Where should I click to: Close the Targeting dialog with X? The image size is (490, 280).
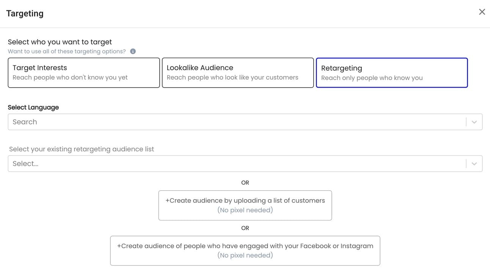(482, 12)
